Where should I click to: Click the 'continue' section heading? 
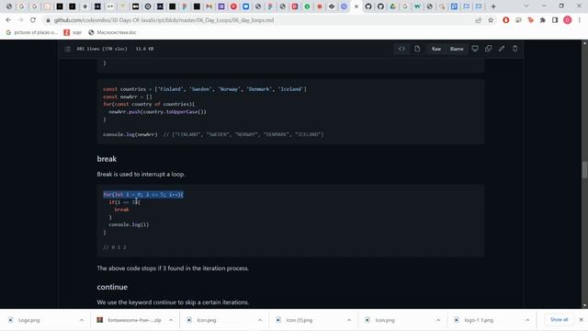(x=112, y=287)
